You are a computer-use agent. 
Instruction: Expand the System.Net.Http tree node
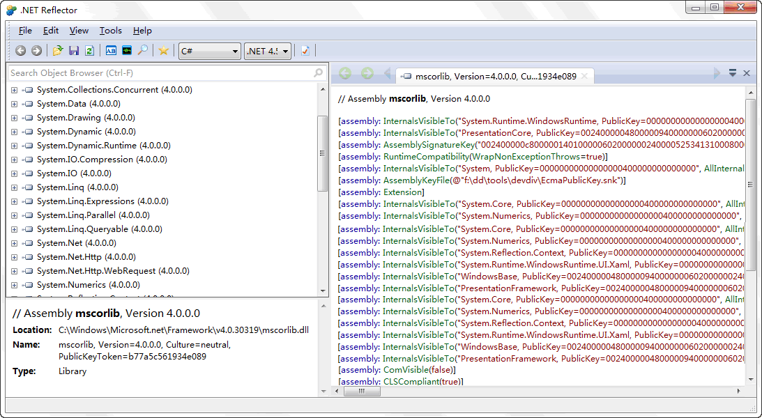(x=14, y=257)
